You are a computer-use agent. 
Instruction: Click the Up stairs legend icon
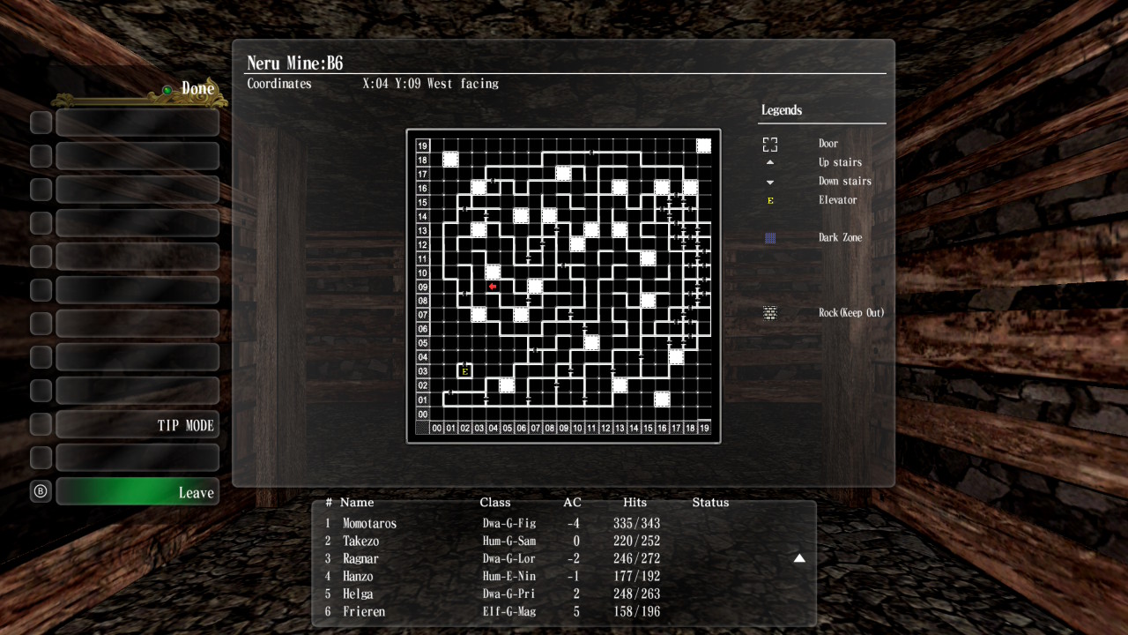769,162
